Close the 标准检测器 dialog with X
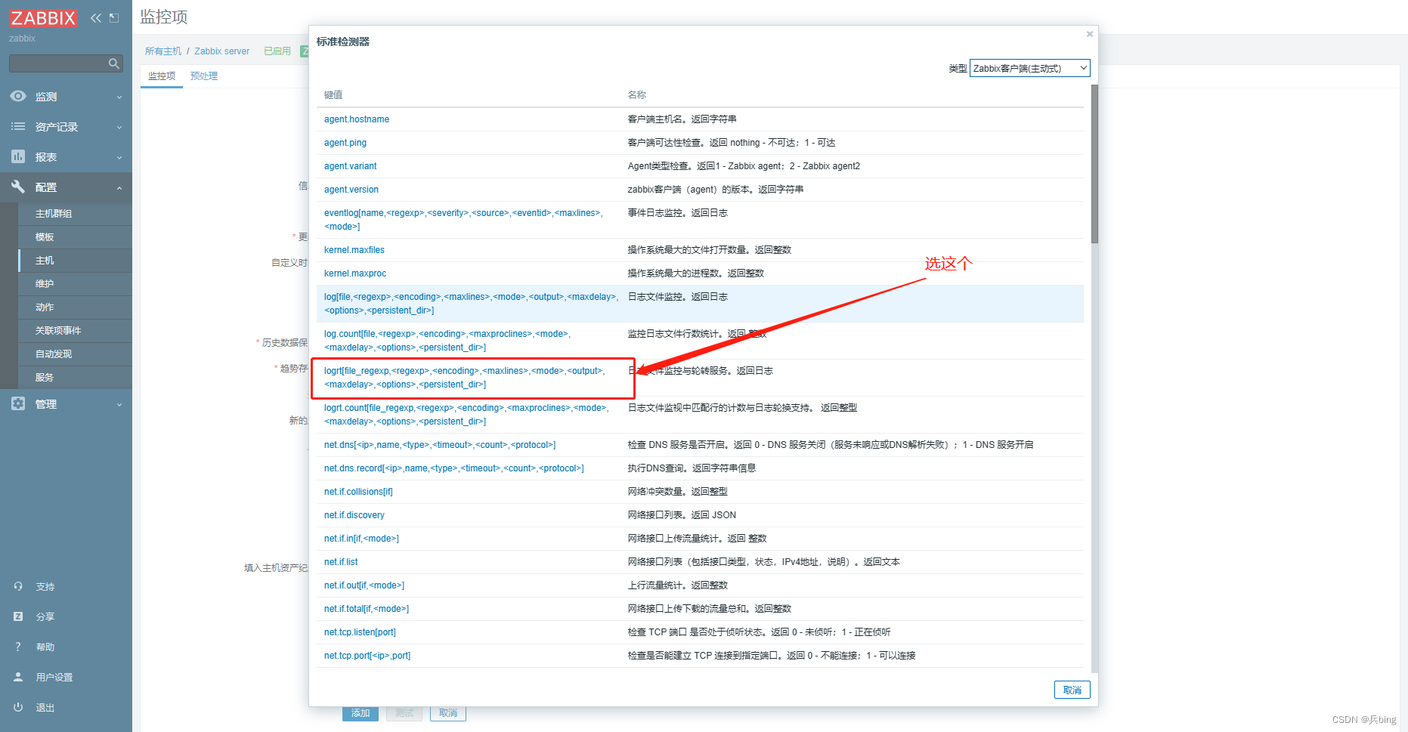The height and width of the screenshot is (732, 1408). pos(1089,34)
